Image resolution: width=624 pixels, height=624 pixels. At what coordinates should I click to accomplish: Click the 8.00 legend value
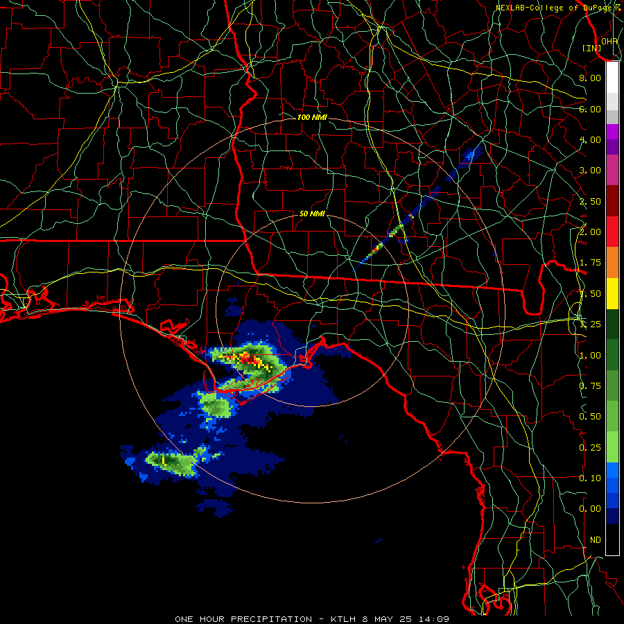(x=590, y=78)
